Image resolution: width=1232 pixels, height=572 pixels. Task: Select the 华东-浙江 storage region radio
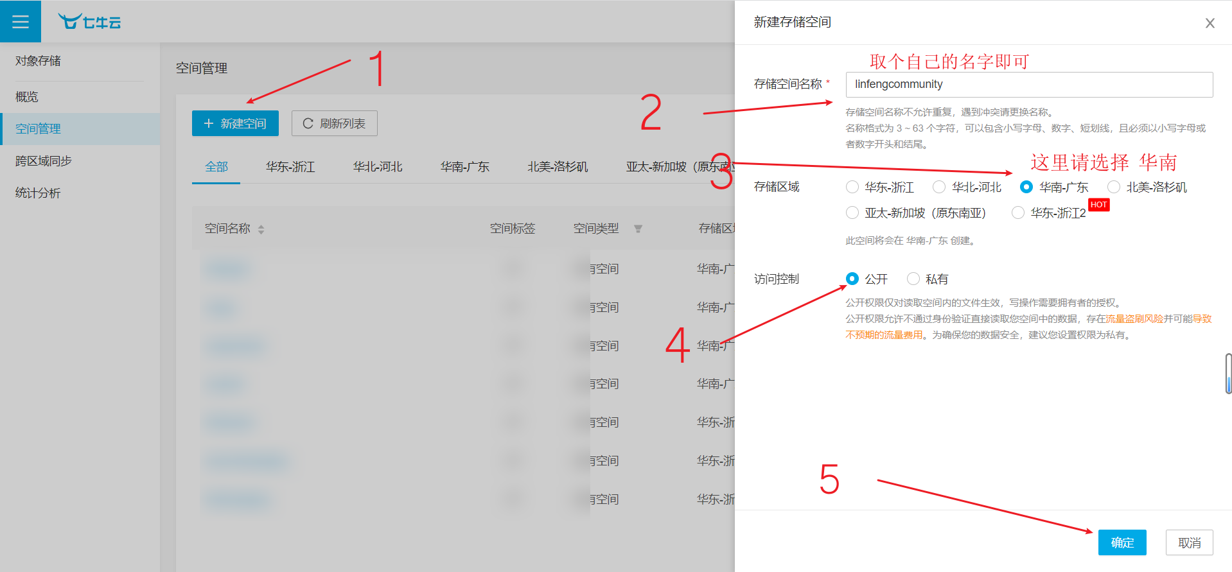852,187
